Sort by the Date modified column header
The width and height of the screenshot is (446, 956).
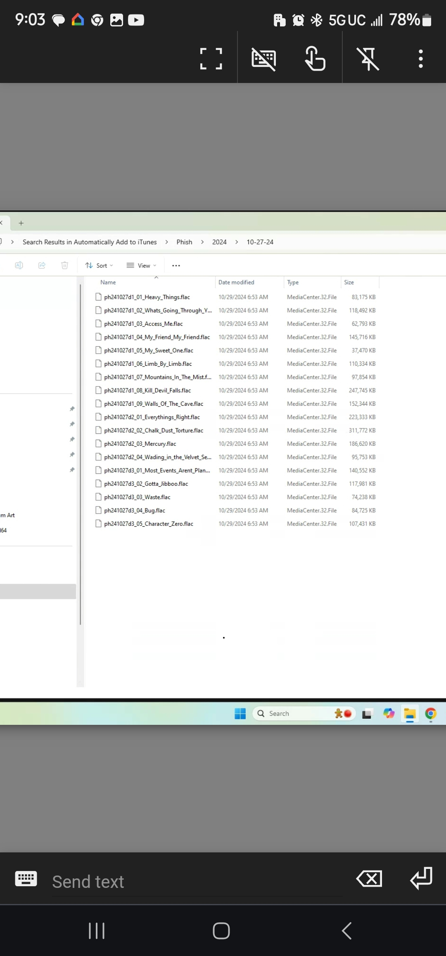236,282
